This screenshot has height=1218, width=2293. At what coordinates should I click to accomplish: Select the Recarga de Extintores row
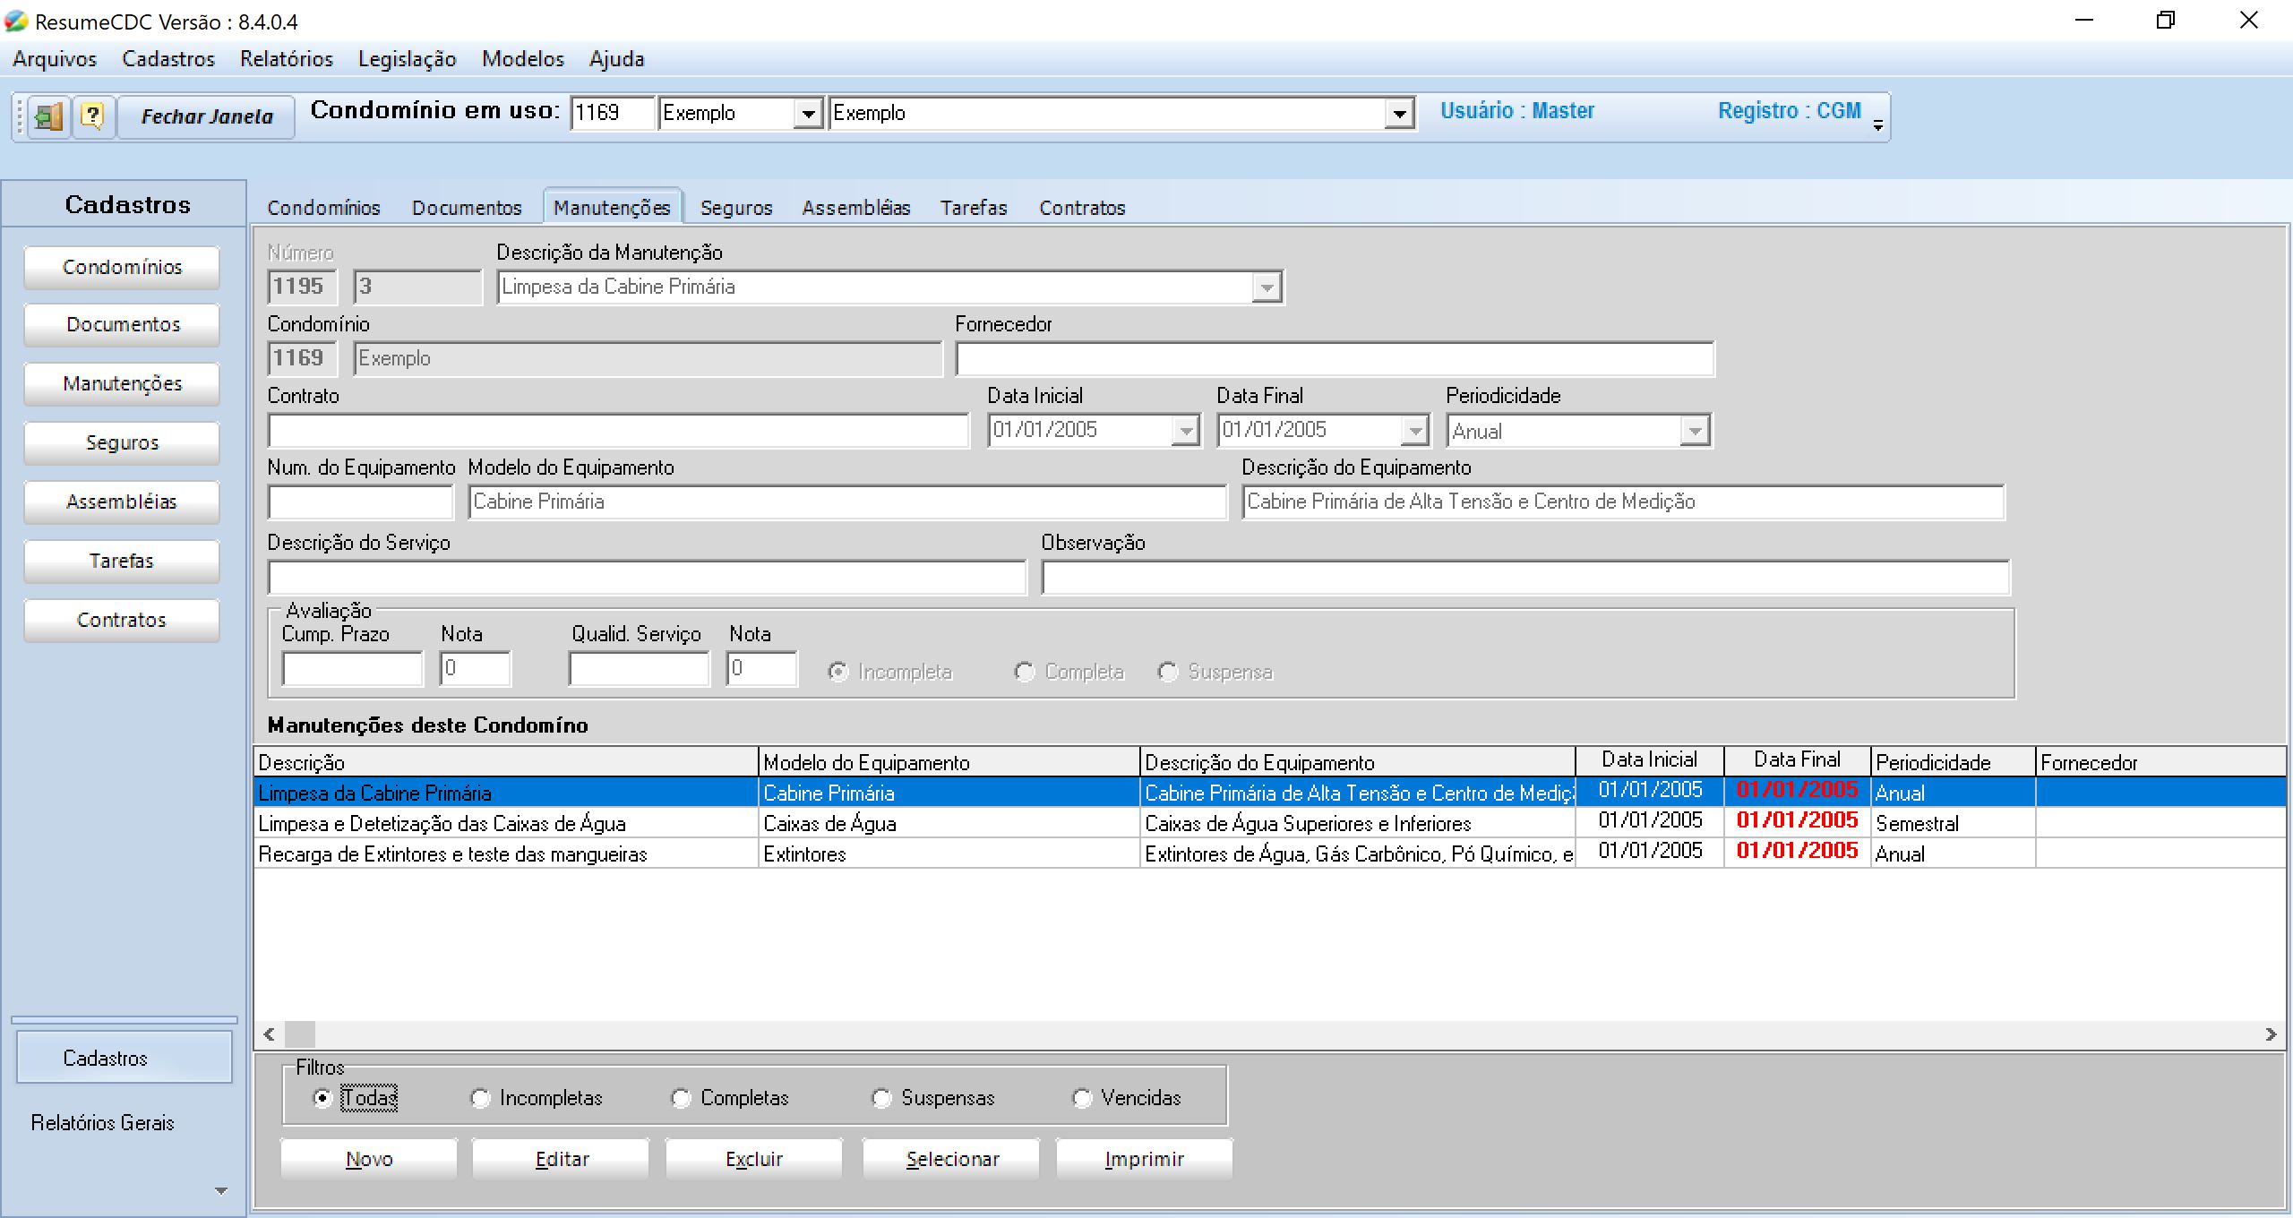tap(452, 853)
